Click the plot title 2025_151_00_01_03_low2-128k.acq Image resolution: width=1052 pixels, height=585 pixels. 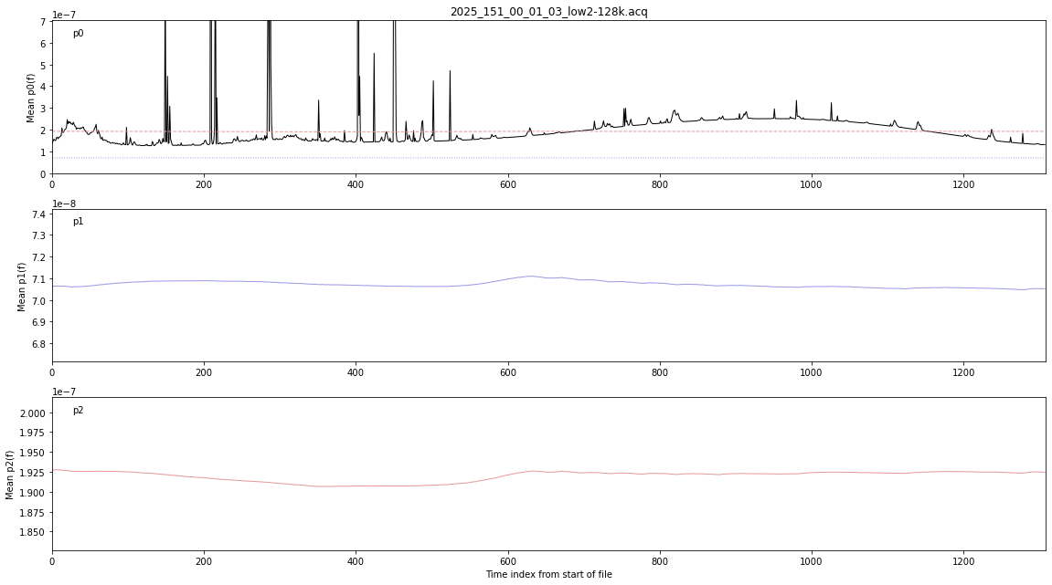click(548, 11)
